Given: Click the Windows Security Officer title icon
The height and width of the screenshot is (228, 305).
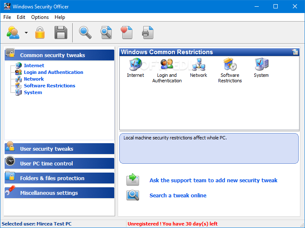Looking at the screenshot, I should pyautogui.click(x=7, y=6).
